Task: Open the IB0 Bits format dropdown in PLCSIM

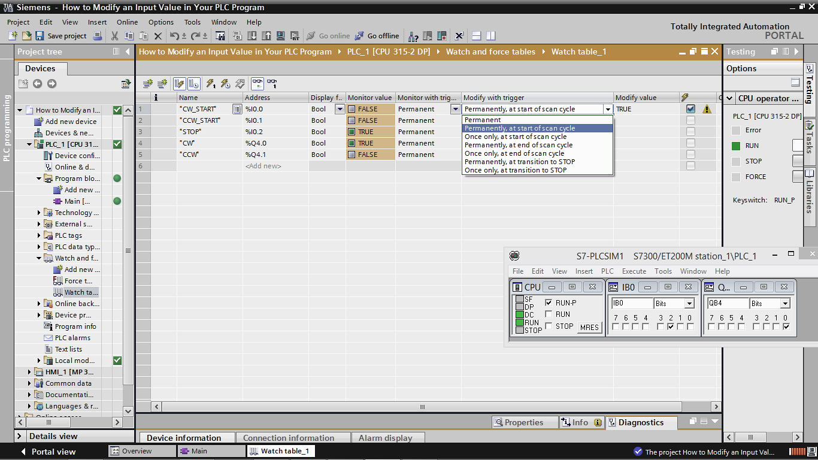Action: point(689,304)
